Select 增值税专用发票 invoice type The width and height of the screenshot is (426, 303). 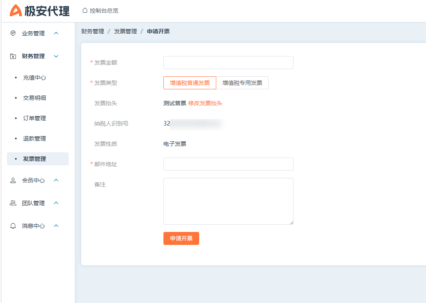(x=242, y=83)
